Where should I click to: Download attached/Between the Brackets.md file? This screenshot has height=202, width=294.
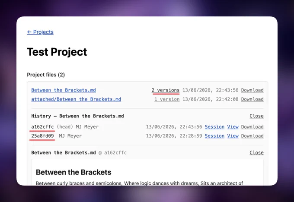(252, 99)
